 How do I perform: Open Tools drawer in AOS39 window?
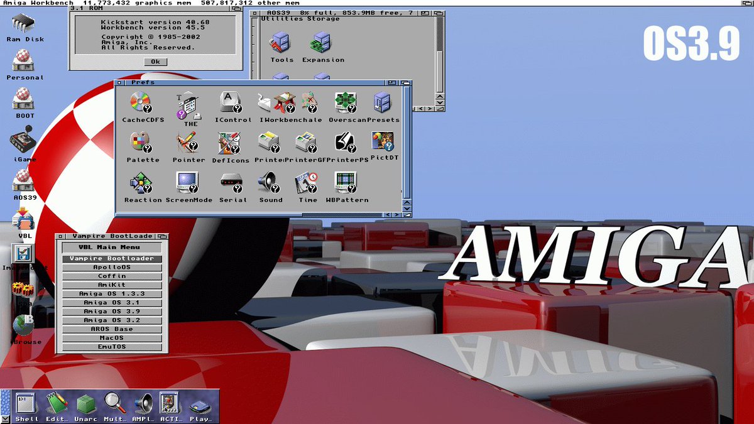[x=281, y=43]
